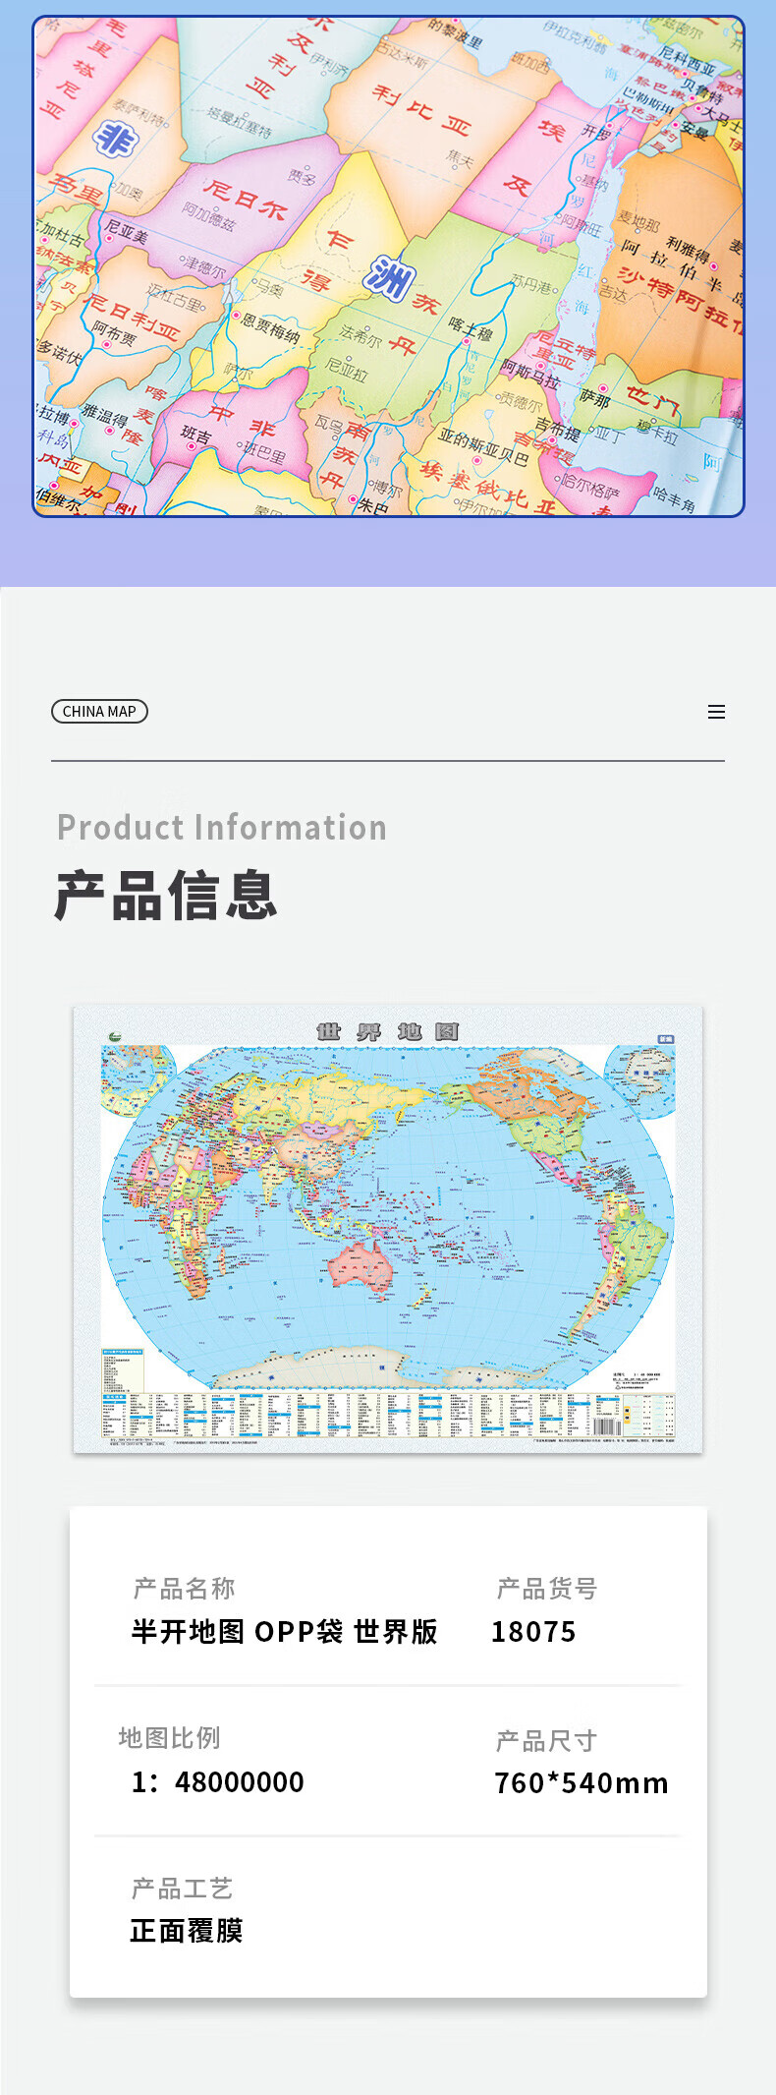The height and width of the screenshot is (2095, 776).
Task: Click the 正面覆膜 craft value
Action: click(187, 1931)
